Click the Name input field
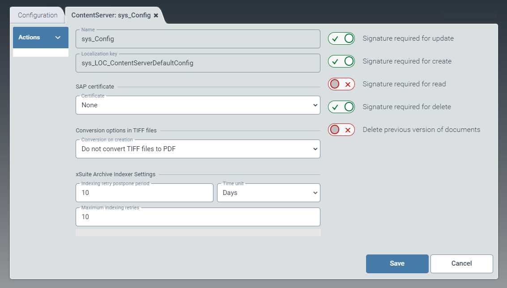507x288 pixels. click(198, 39)
